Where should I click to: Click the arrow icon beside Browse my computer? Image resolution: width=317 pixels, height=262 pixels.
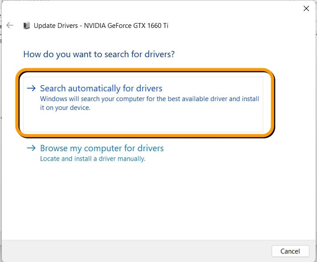tap(31, 149)
